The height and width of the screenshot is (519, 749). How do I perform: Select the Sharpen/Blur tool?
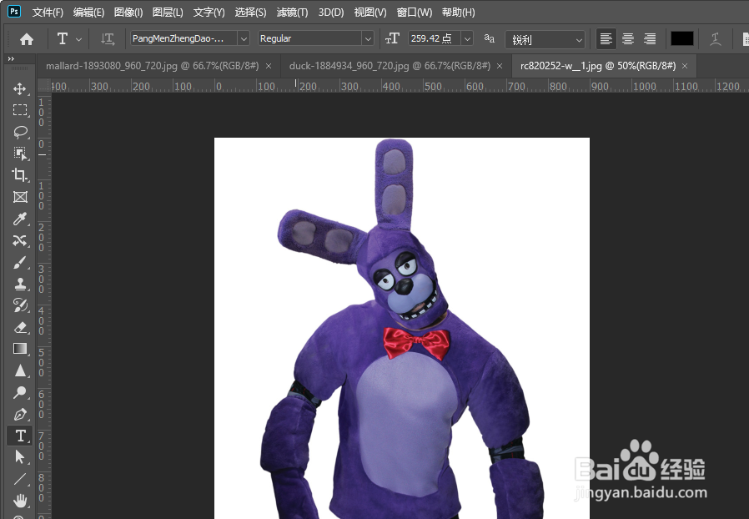coord(19,370)
